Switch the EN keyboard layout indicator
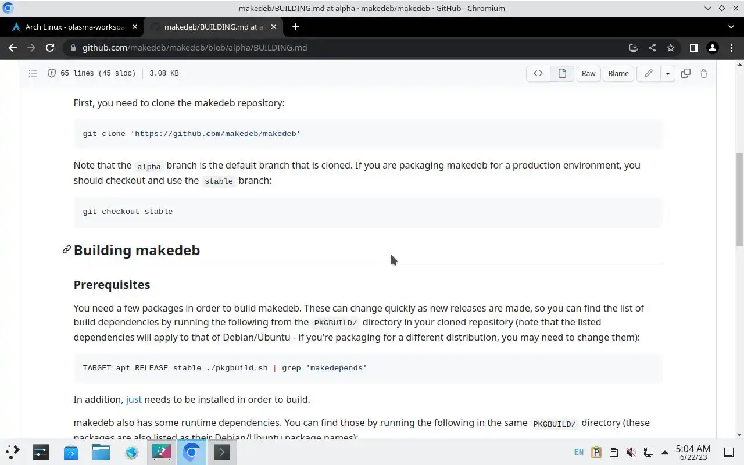 coord(579,452)
